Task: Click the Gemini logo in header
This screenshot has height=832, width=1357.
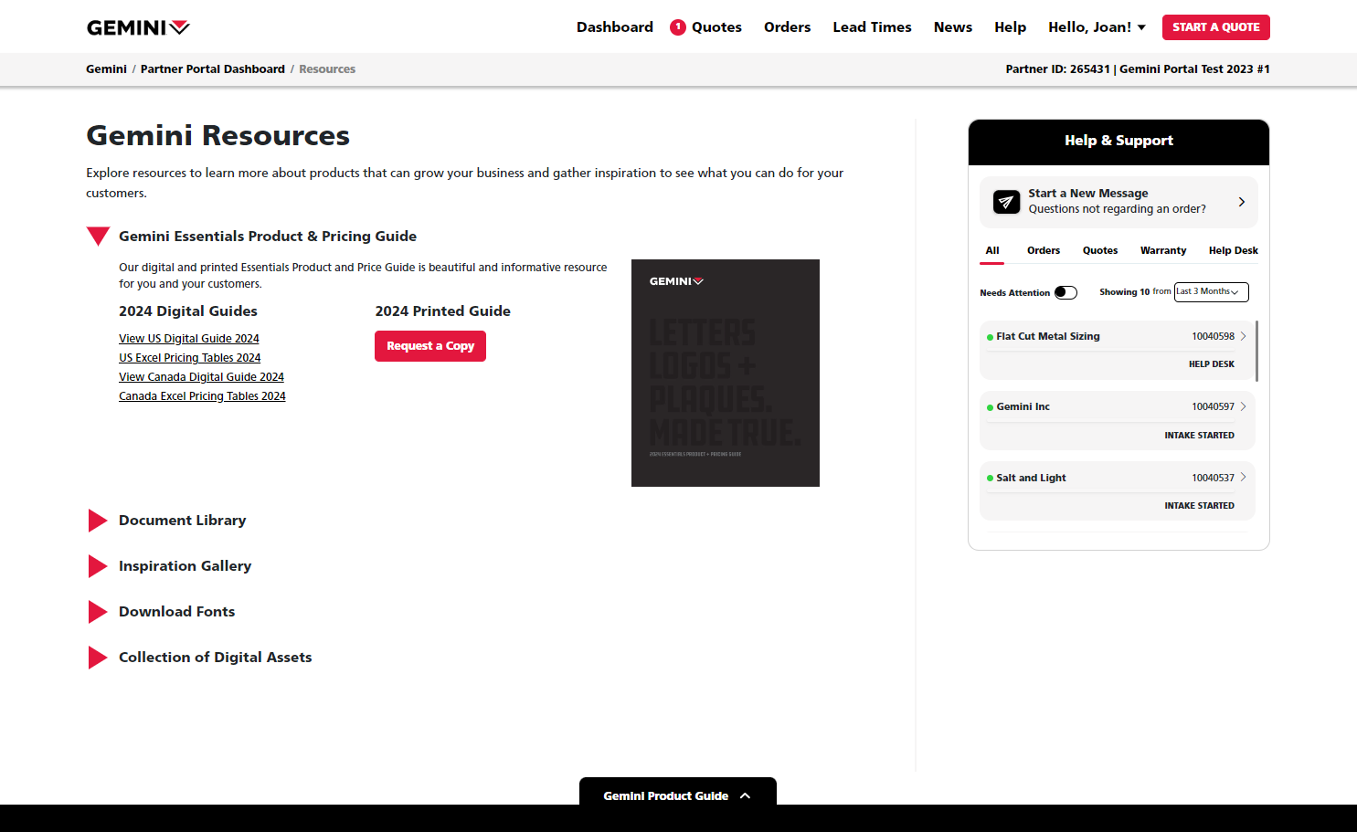Action: point(138,27)
